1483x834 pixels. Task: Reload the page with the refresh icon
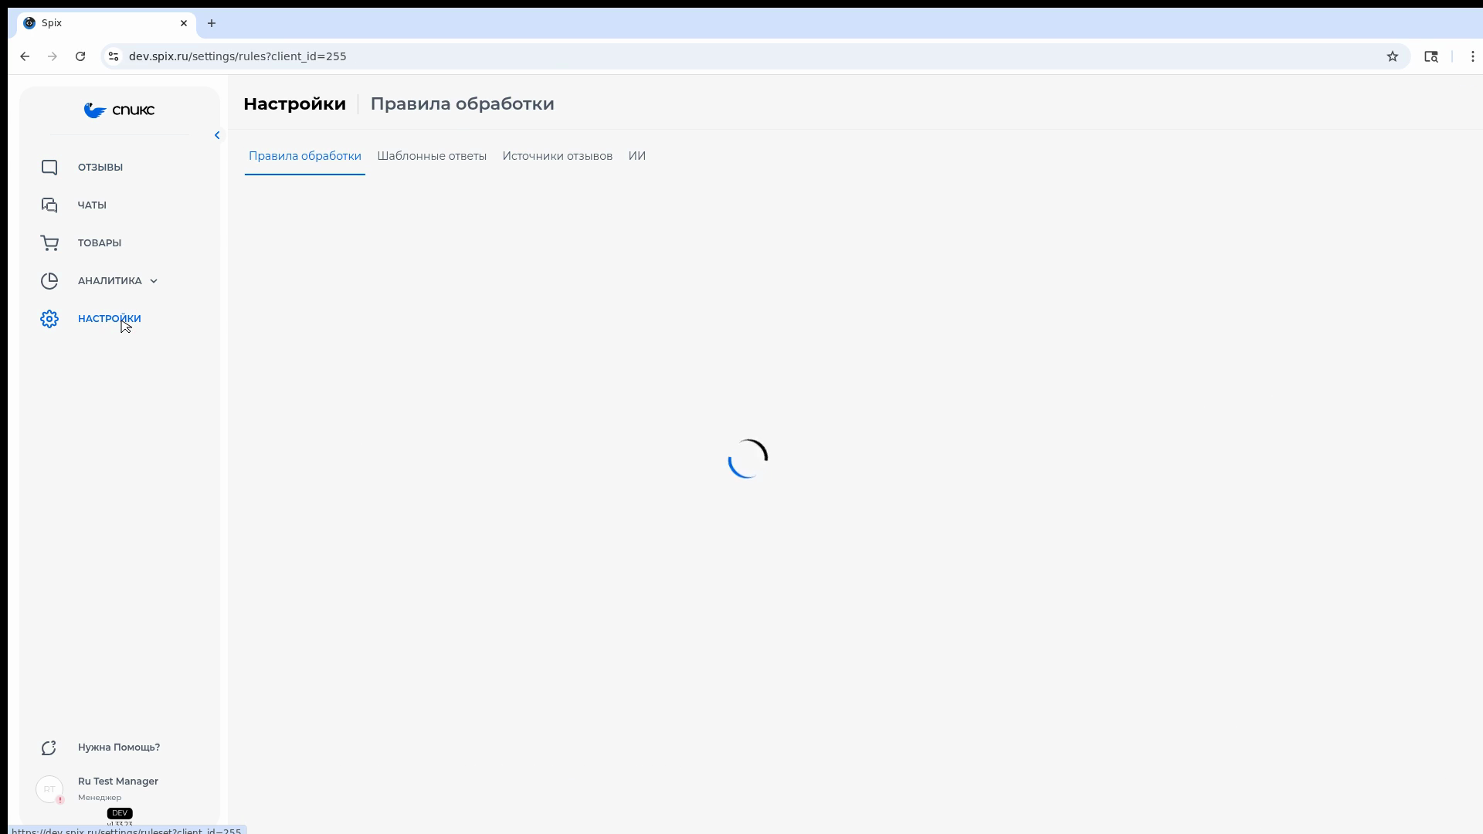80,56
